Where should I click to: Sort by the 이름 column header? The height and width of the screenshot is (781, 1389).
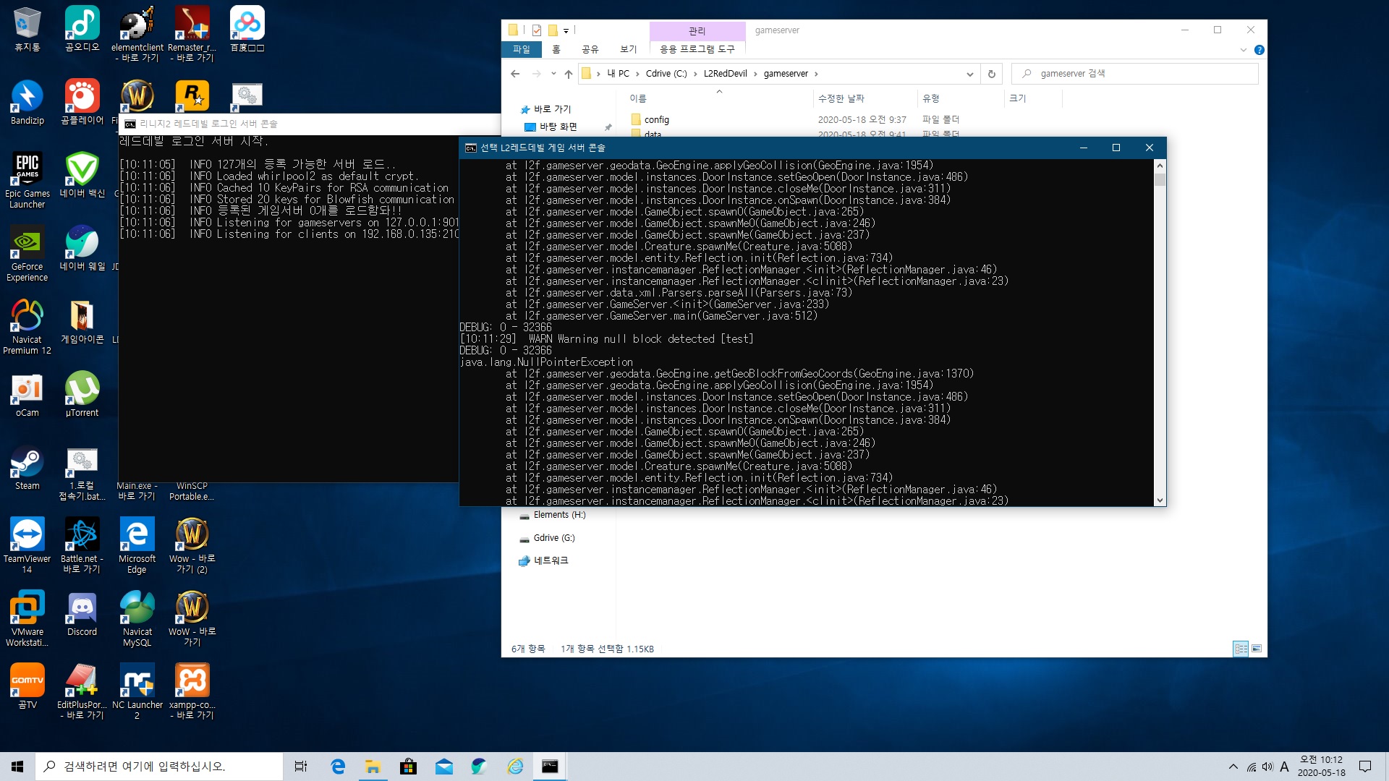coord(718,98)
